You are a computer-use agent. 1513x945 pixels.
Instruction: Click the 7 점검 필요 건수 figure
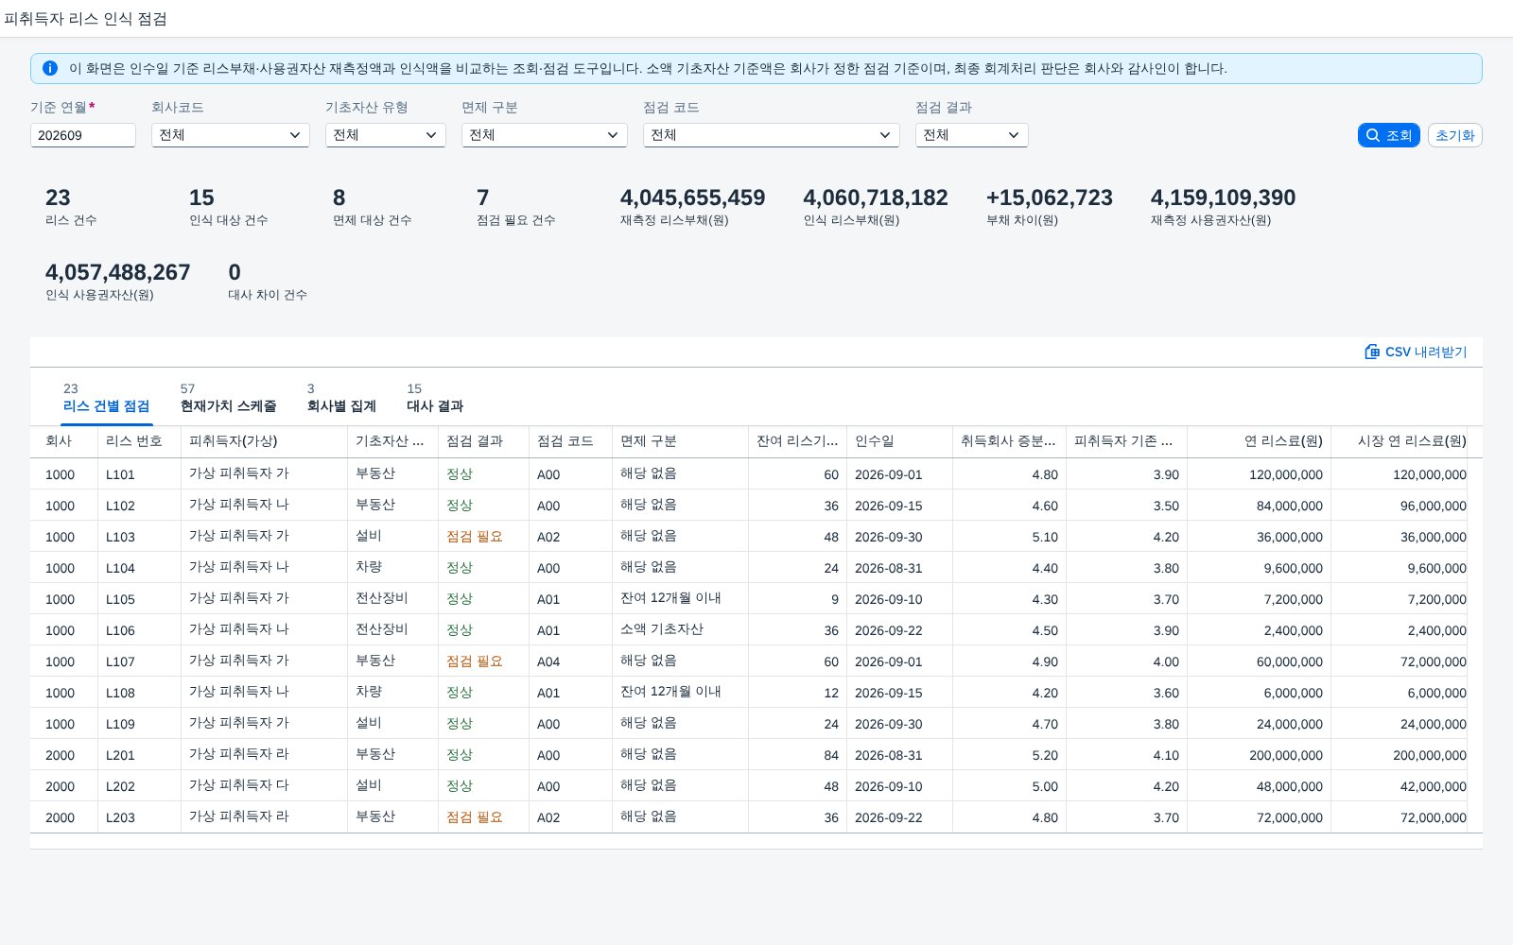click(483, 198)
